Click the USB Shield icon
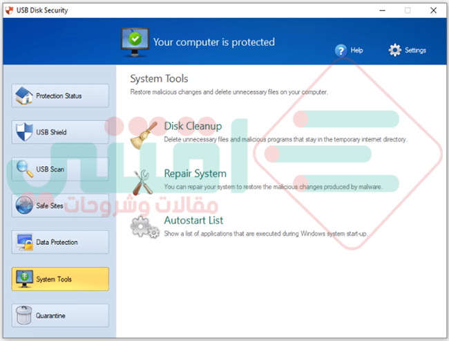The height and width of the screenshot is (341, 449). click(24, 132)
